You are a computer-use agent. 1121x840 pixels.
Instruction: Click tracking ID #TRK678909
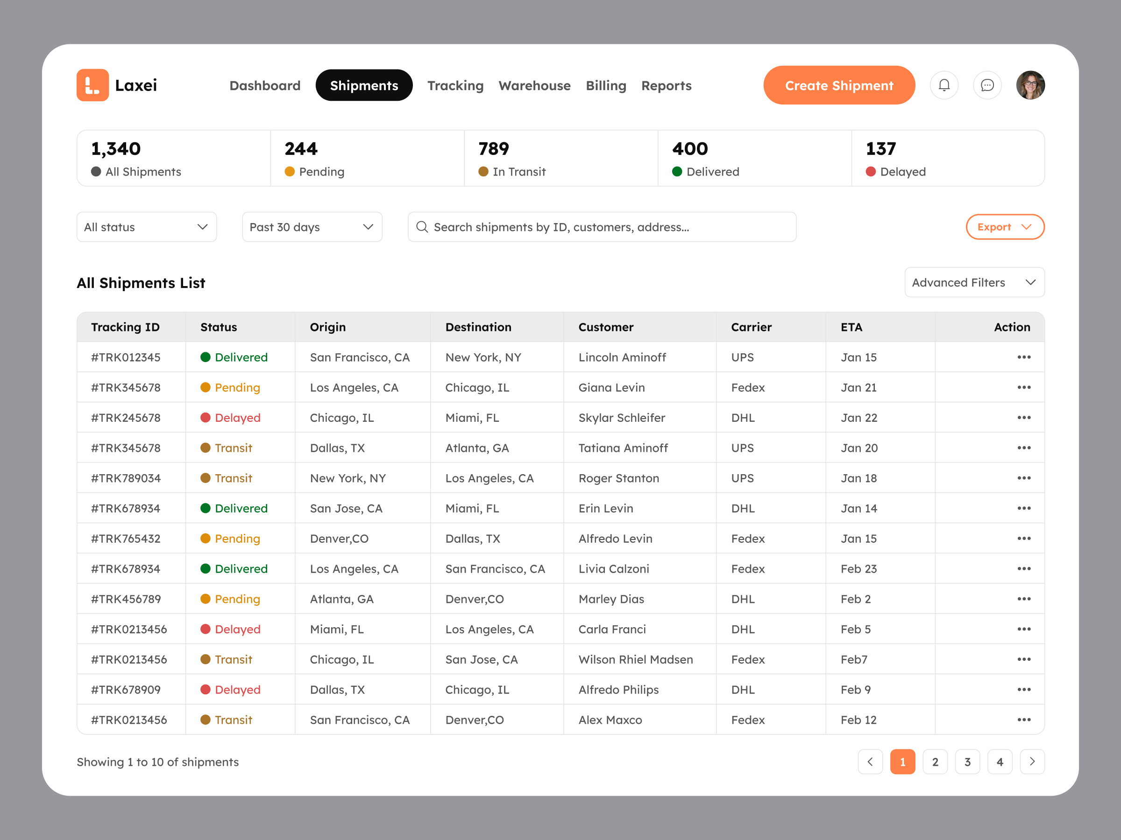coord(126,690)
